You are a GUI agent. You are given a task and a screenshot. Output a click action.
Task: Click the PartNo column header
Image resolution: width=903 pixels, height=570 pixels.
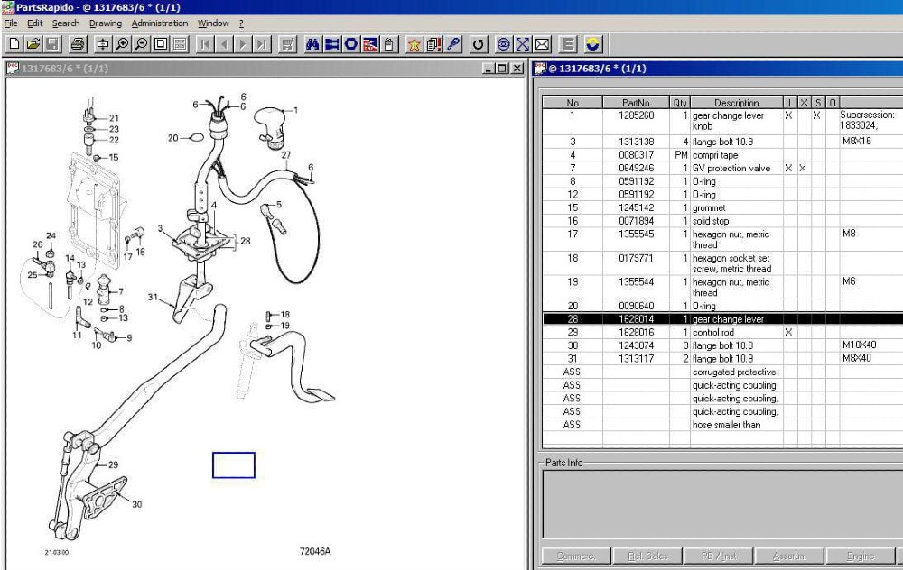pyautogui.click(x=636, y=103)
